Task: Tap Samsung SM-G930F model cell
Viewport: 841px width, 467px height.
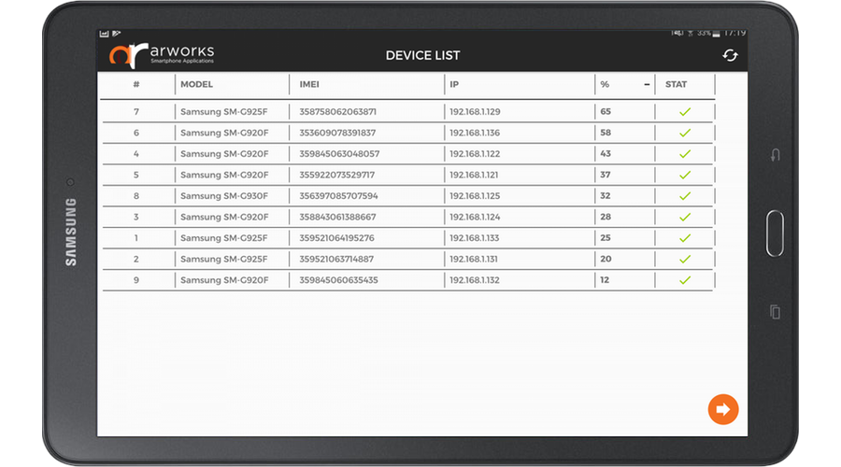Action: pos(224,196)
